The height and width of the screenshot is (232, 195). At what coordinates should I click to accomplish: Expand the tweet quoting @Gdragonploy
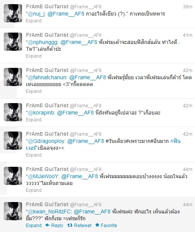pyautogui.click(x=33, y=155)
